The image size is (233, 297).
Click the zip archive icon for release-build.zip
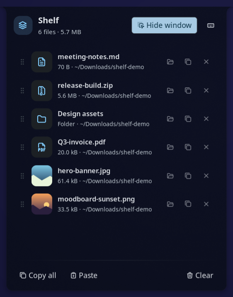click(x=42, y=91)
